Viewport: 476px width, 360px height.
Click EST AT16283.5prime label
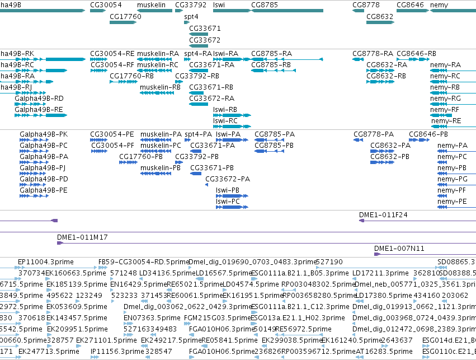pyautogui.click(x=384, y=352)
